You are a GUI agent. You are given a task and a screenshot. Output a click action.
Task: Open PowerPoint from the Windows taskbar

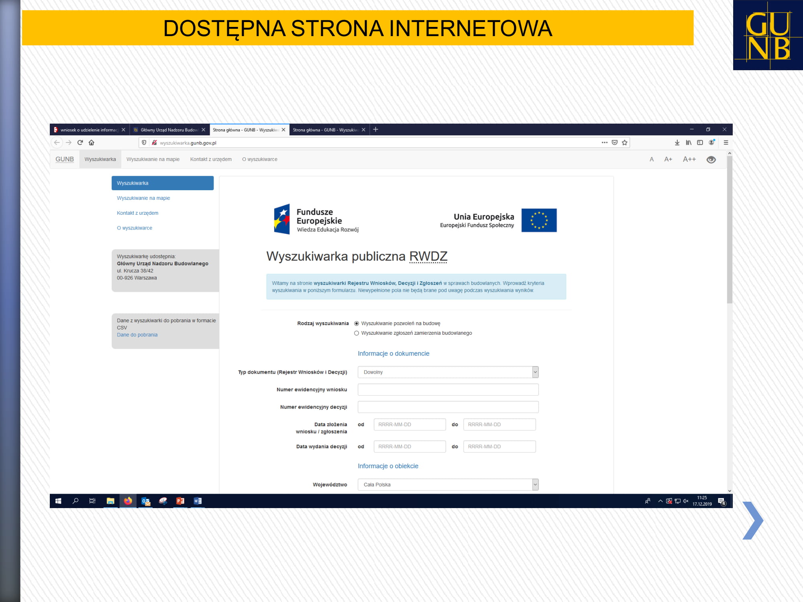click(180, 501)
